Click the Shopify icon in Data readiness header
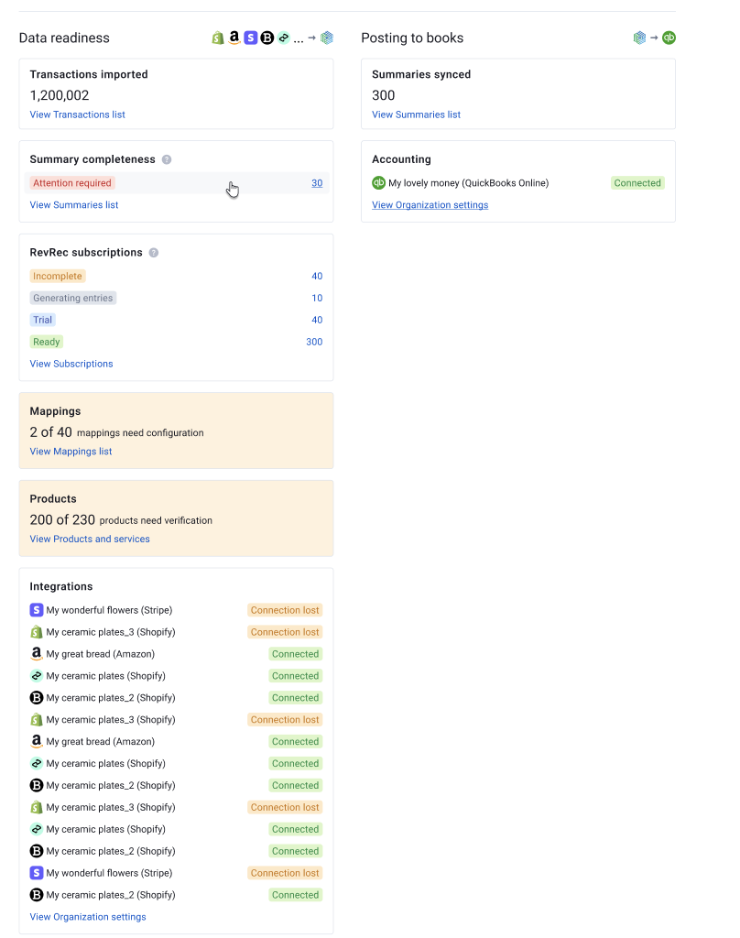 click(x=218, y=38)
